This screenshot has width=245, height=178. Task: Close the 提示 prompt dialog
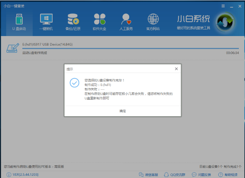point(176,69)
